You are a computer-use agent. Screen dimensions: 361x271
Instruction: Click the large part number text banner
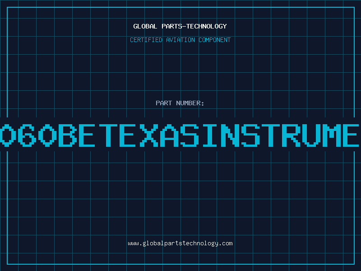180,135
